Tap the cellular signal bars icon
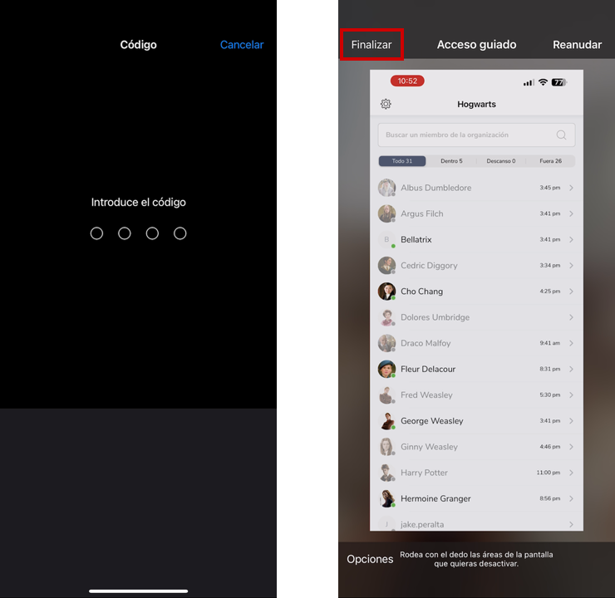The image size is (615, 598). 529,83
